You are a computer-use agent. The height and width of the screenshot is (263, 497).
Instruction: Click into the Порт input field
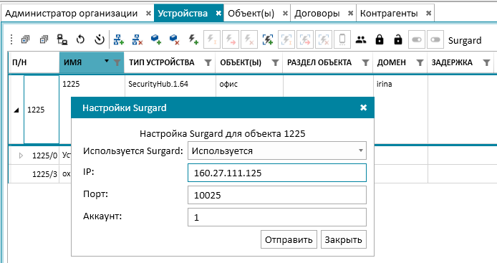[x=277, y=195]
